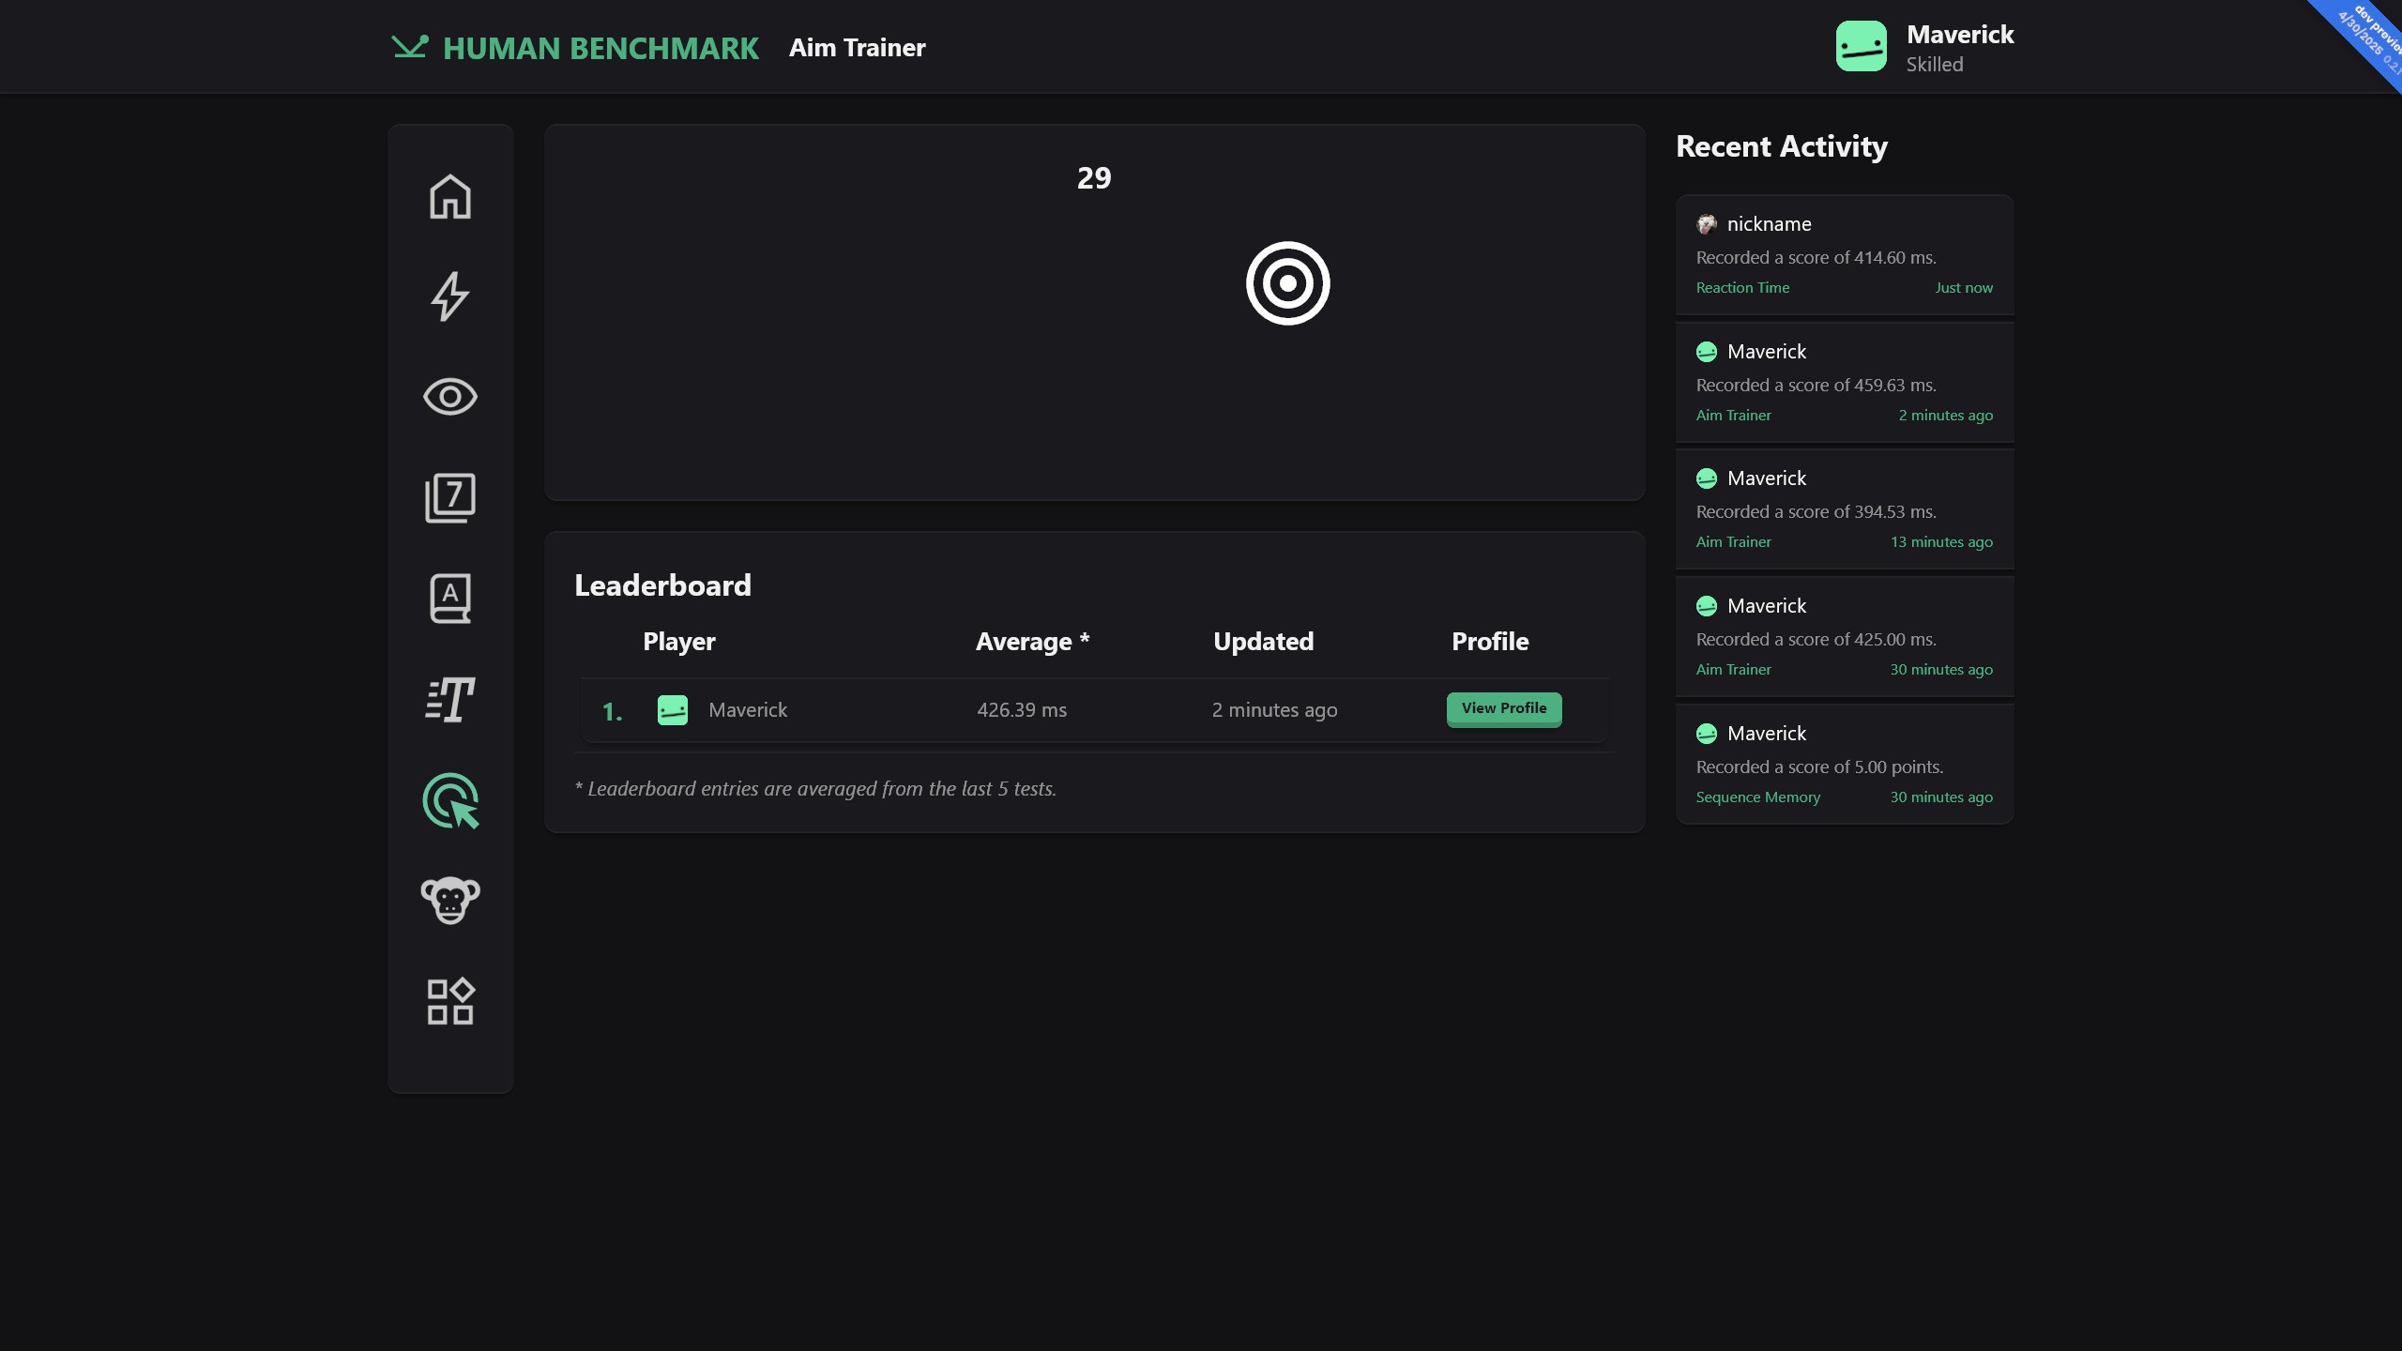Open the Sequence Memory activity link
Screen dimensions: 2402x1351
point(1757,797)
